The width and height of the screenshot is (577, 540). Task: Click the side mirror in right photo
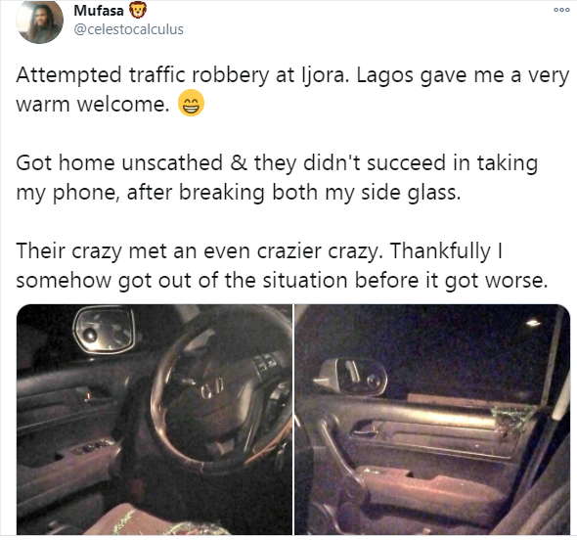pyautogui.click(x=351, y=377)
